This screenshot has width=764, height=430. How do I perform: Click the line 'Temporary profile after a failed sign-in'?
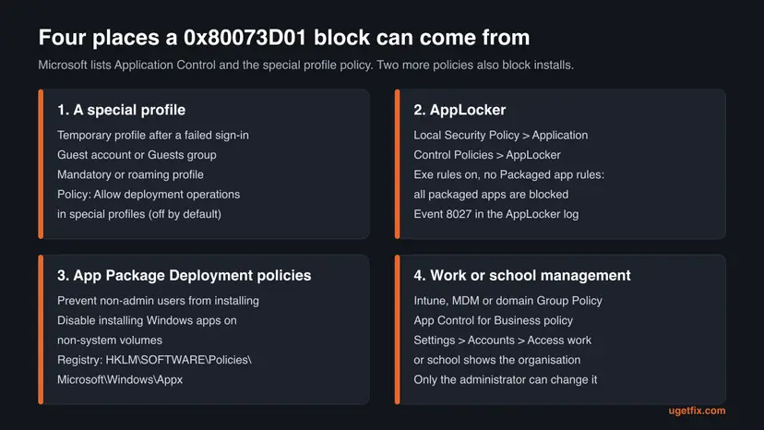click(x=153, y=135)
